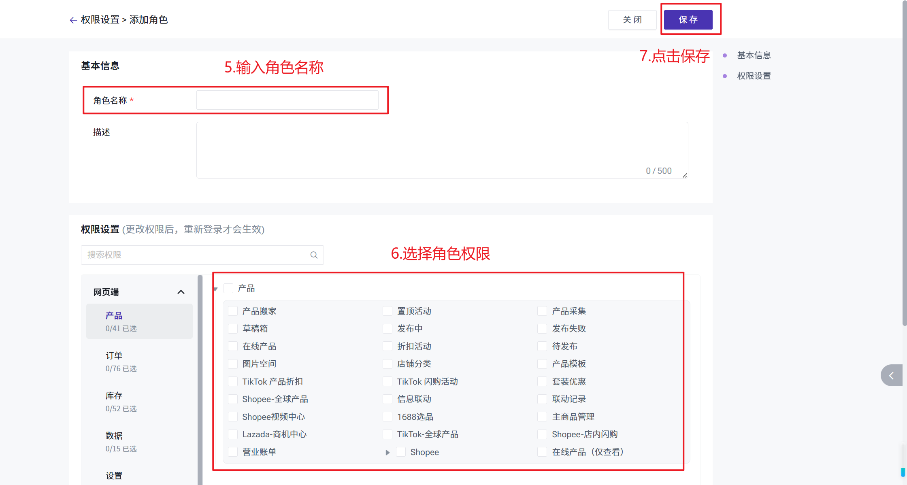Click the back arrow beside 权限设置

[73, 20]
